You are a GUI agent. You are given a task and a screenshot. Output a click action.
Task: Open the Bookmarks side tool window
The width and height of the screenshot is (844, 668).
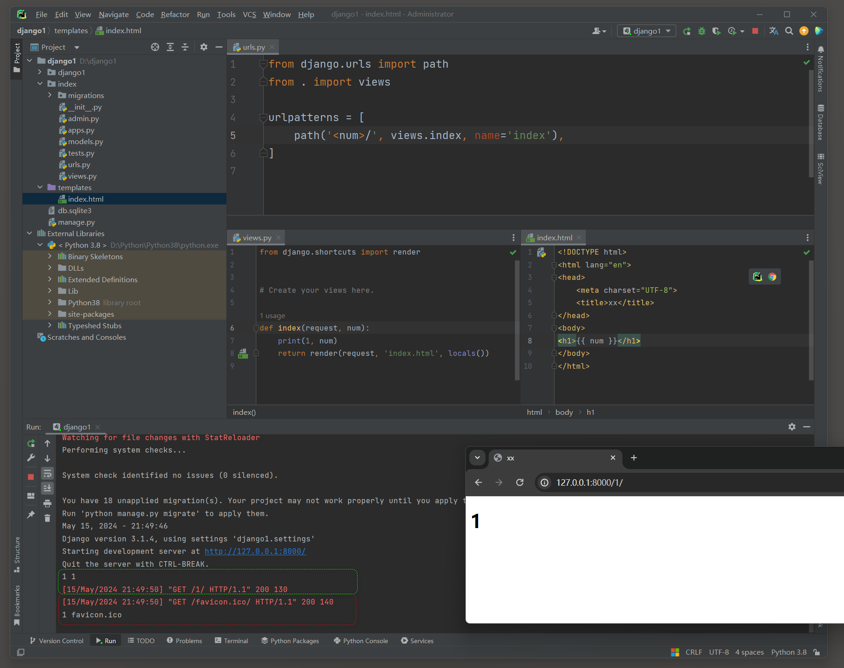(17, 605)
